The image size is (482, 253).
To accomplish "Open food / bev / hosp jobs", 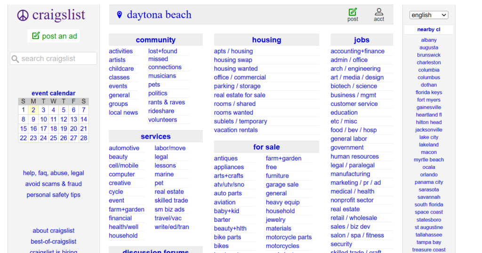I will pyautogui.click(x=353, y=130).
